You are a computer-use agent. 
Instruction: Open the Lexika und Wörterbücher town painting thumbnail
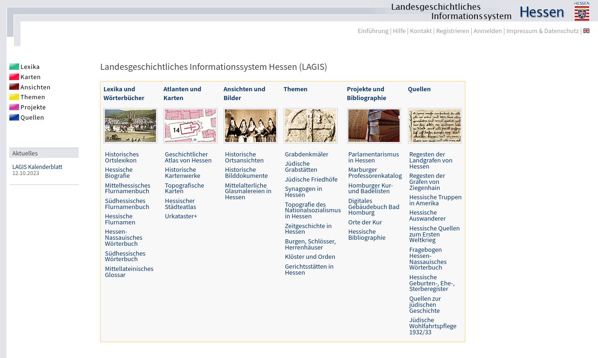point(130,126)
